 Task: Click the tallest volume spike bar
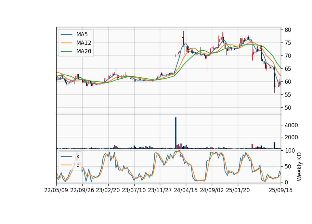coord(176,133)
